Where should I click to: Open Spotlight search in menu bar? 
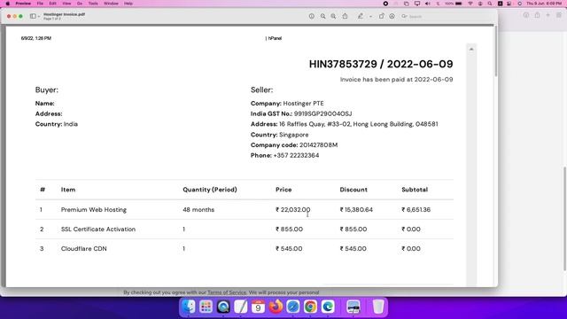[x=490, y=4]
